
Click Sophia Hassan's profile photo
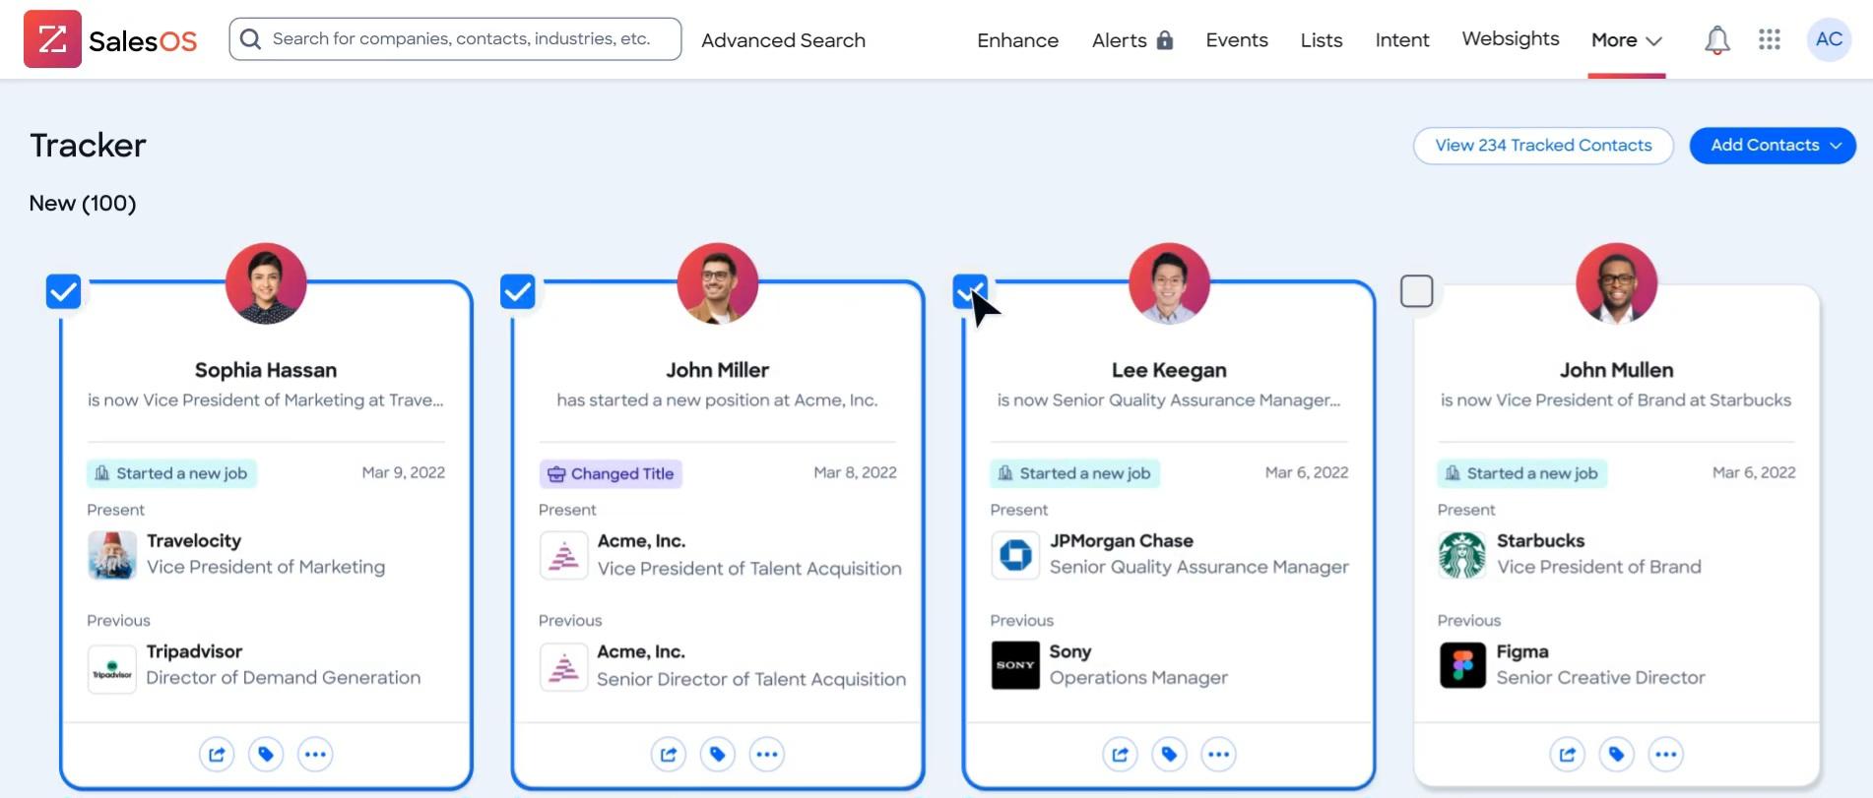click(266, 283)
